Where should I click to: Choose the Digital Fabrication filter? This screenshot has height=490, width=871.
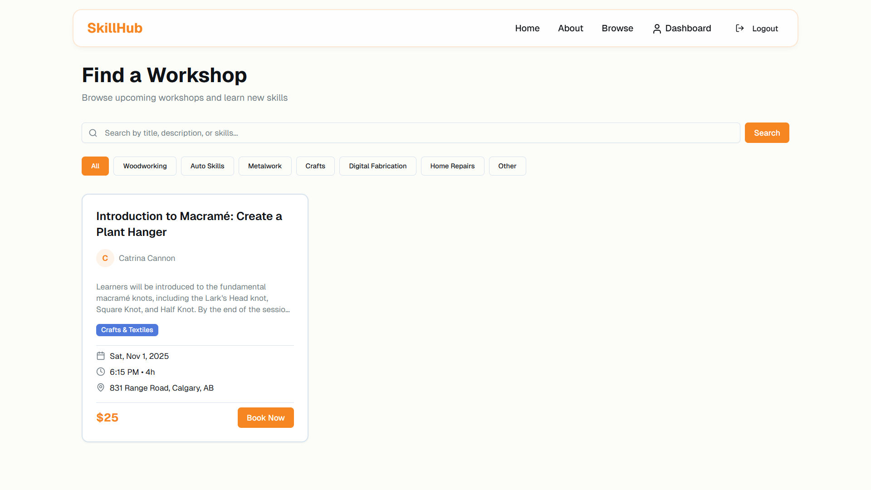(377, 166)
